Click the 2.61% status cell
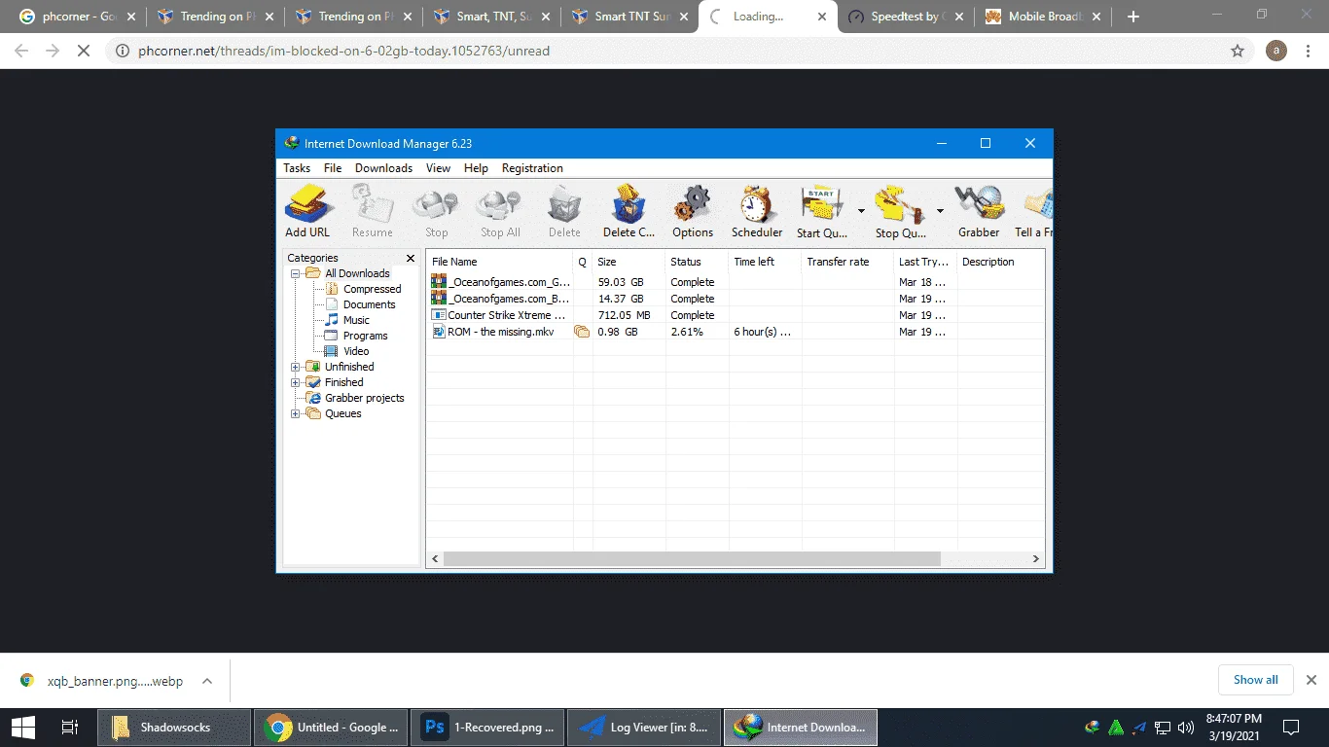This screenshot has height=747, width=1329. pos(686,332)
